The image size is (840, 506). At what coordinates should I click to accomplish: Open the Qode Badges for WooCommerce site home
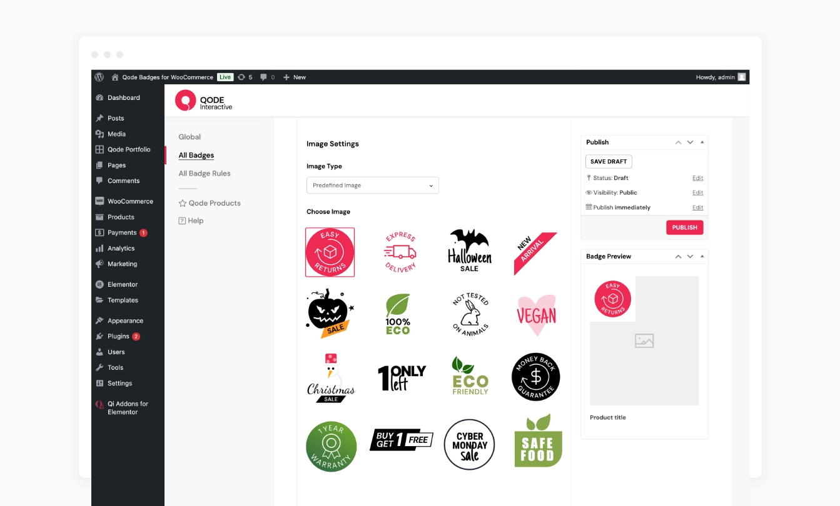point(163,77)
